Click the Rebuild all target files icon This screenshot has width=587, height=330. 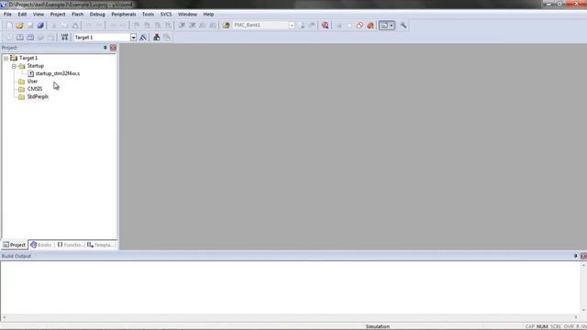30,38
